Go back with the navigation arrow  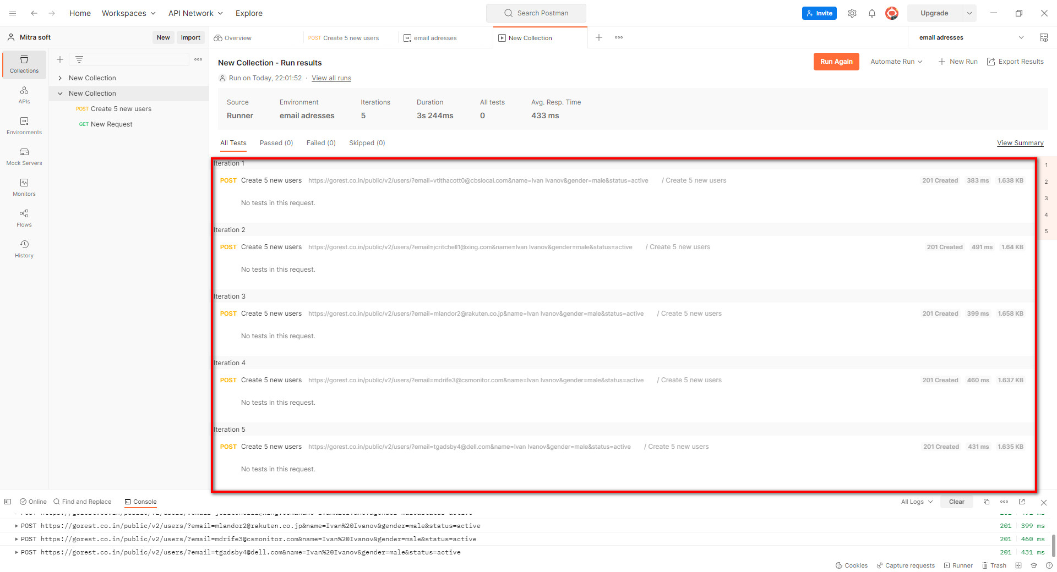click(34, 13)
